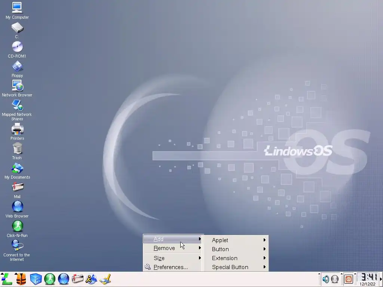Open the My Computer desktop icon
The image size is (383, 287).
[x=17, y=10]
